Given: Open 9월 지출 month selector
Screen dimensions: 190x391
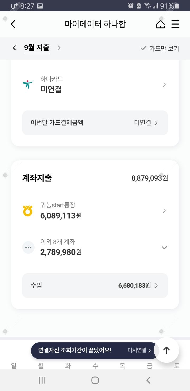Looking at the screenshot, I should pyautogui.click(x=37, y=48).
